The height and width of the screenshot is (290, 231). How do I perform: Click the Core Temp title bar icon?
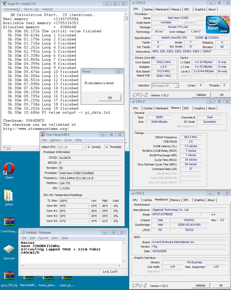[x=43, y=134]
